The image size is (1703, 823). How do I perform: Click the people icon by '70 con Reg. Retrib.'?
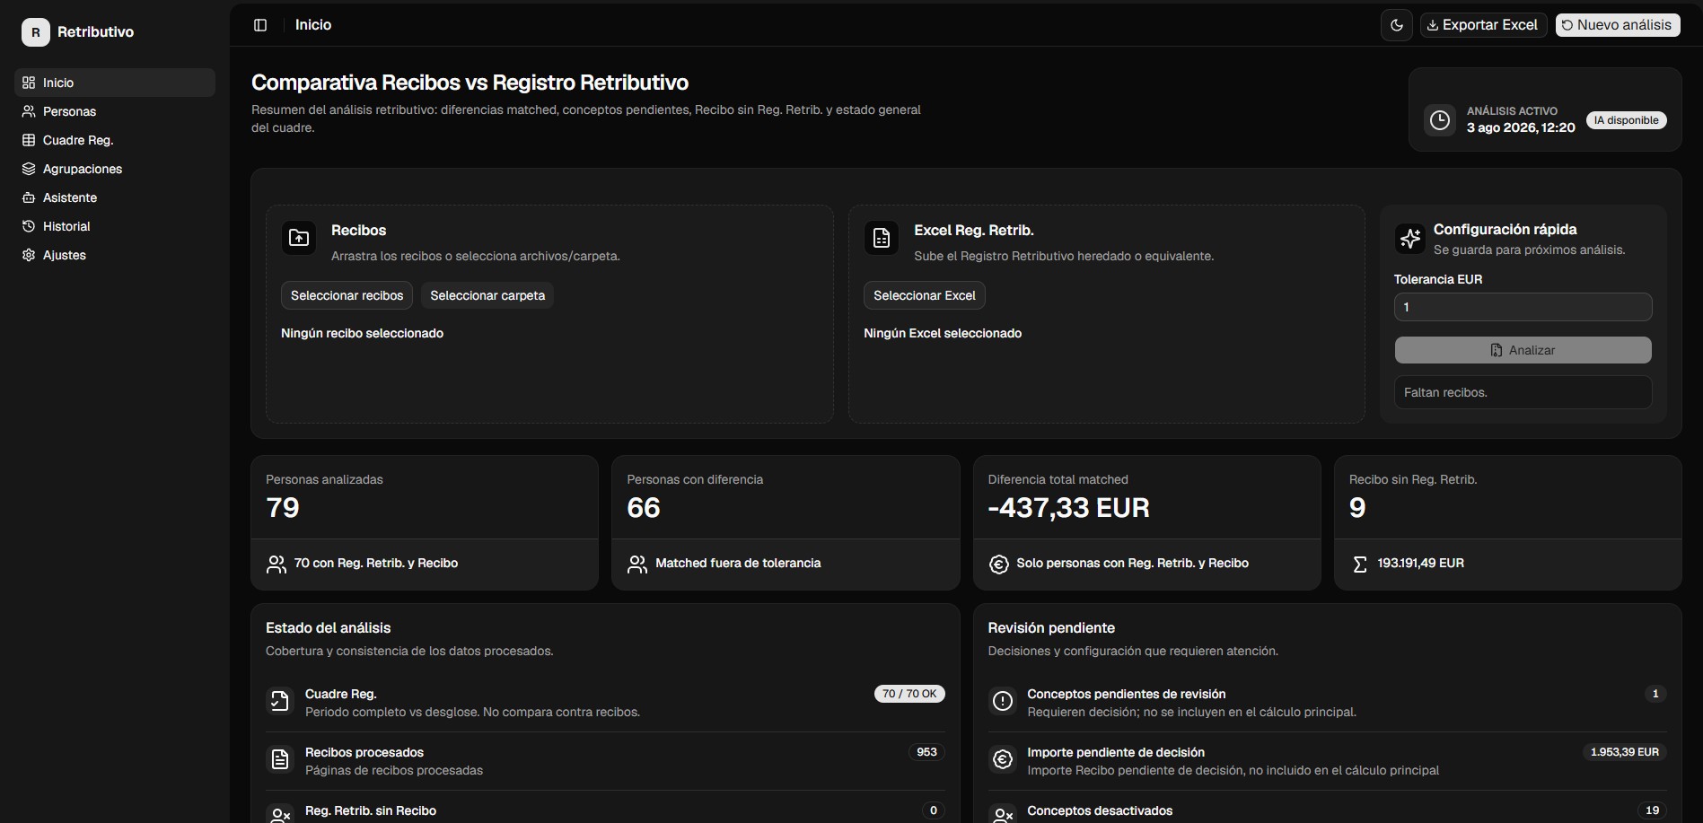(x=277, y=564)
